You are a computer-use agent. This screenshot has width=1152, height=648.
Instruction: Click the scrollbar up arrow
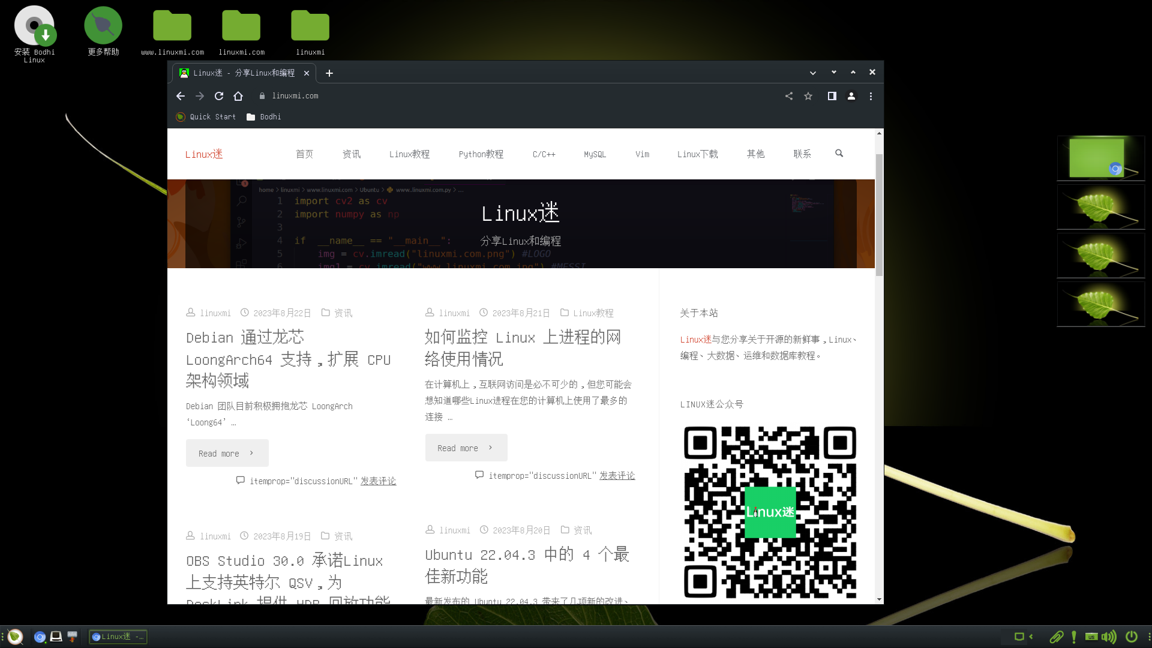click(x=879, y=133)
